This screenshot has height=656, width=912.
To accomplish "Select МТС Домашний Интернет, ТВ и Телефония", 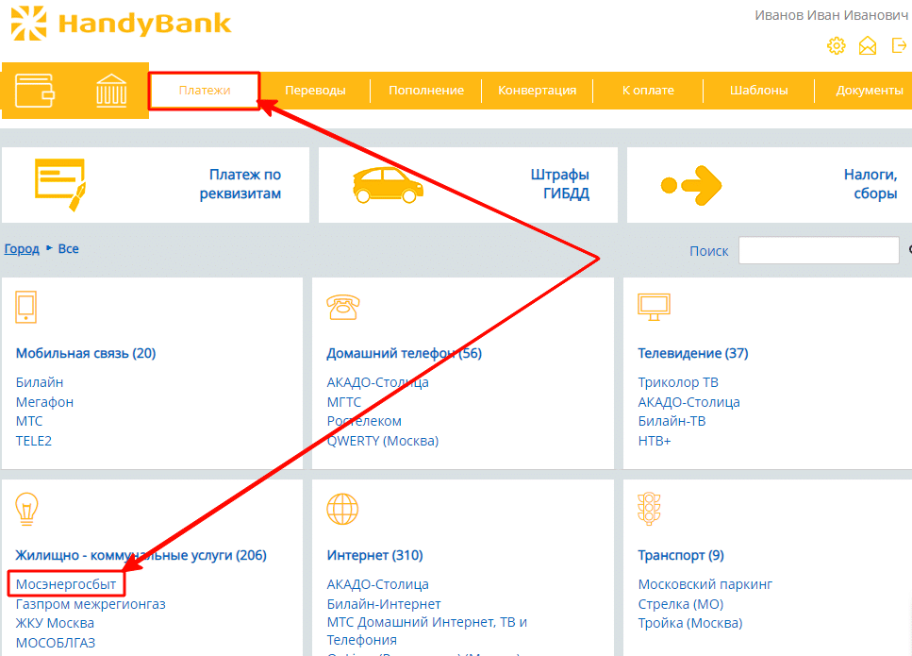I will coord(427,631).
